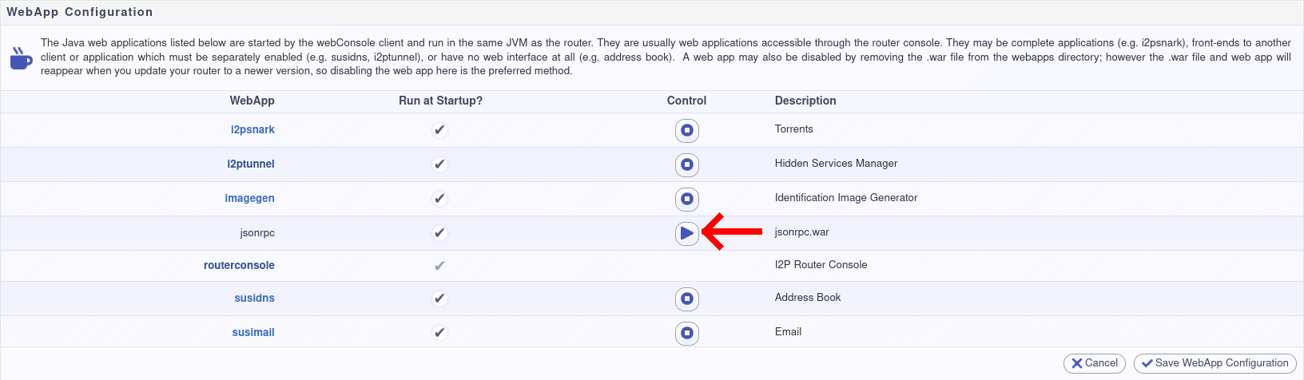Open the susidns link
1304x380 pixels.
coord(254,298)
